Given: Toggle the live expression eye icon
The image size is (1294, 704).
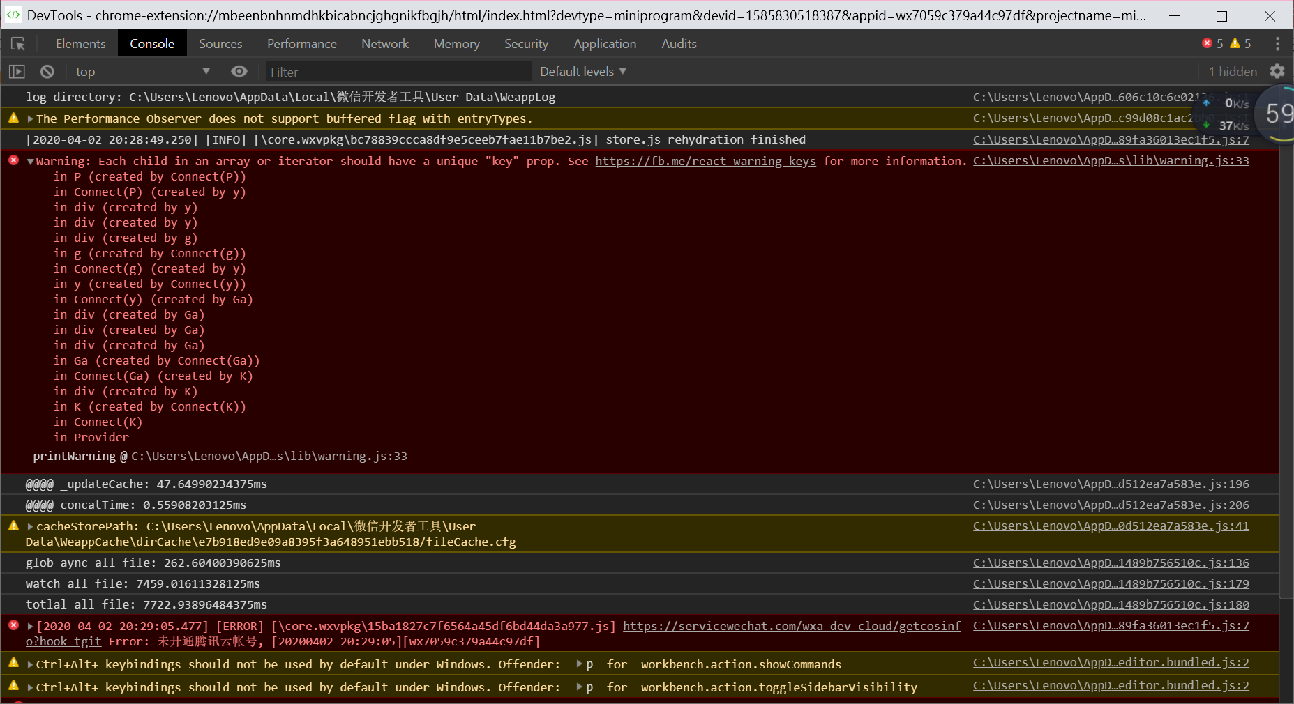Looking at the screenshot, I should [239, 72].
